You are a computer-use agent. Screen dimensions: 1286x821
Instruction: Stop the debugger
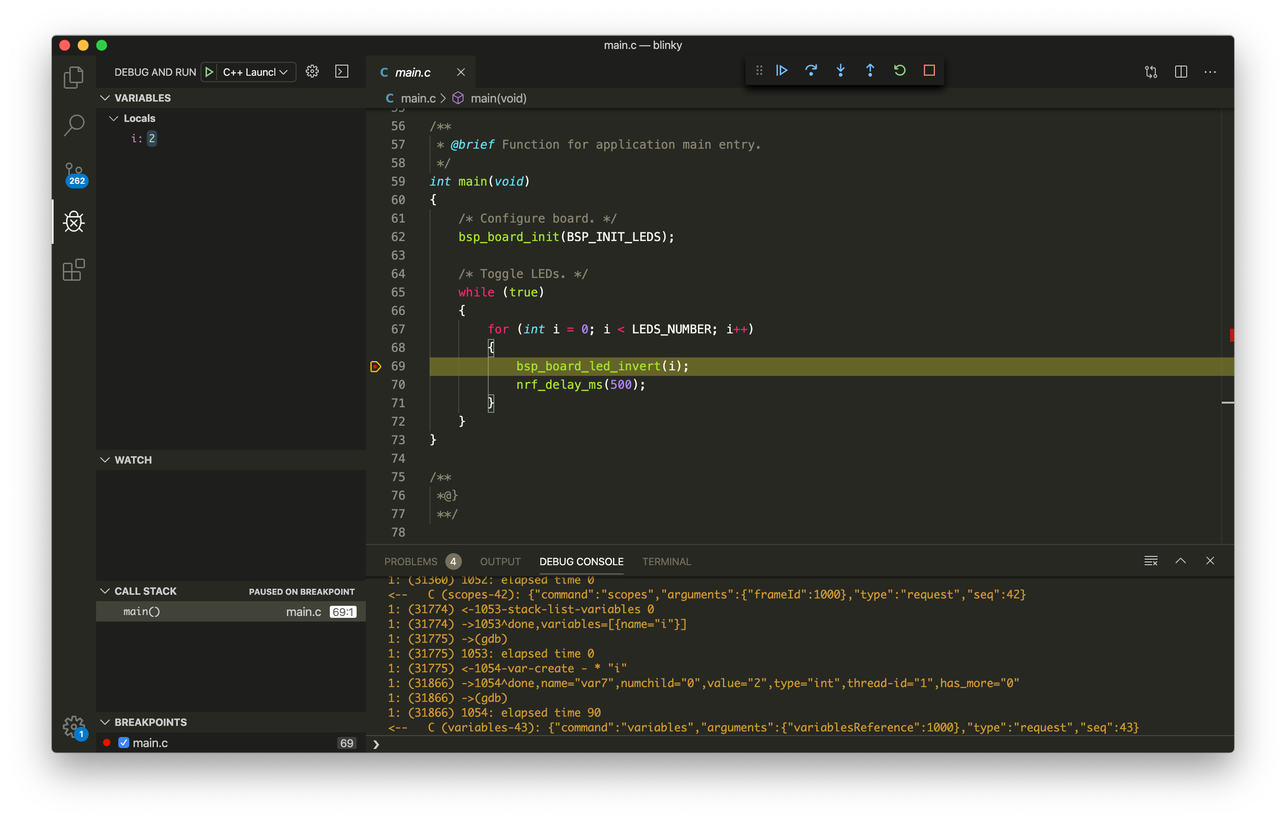click(929, 70)
